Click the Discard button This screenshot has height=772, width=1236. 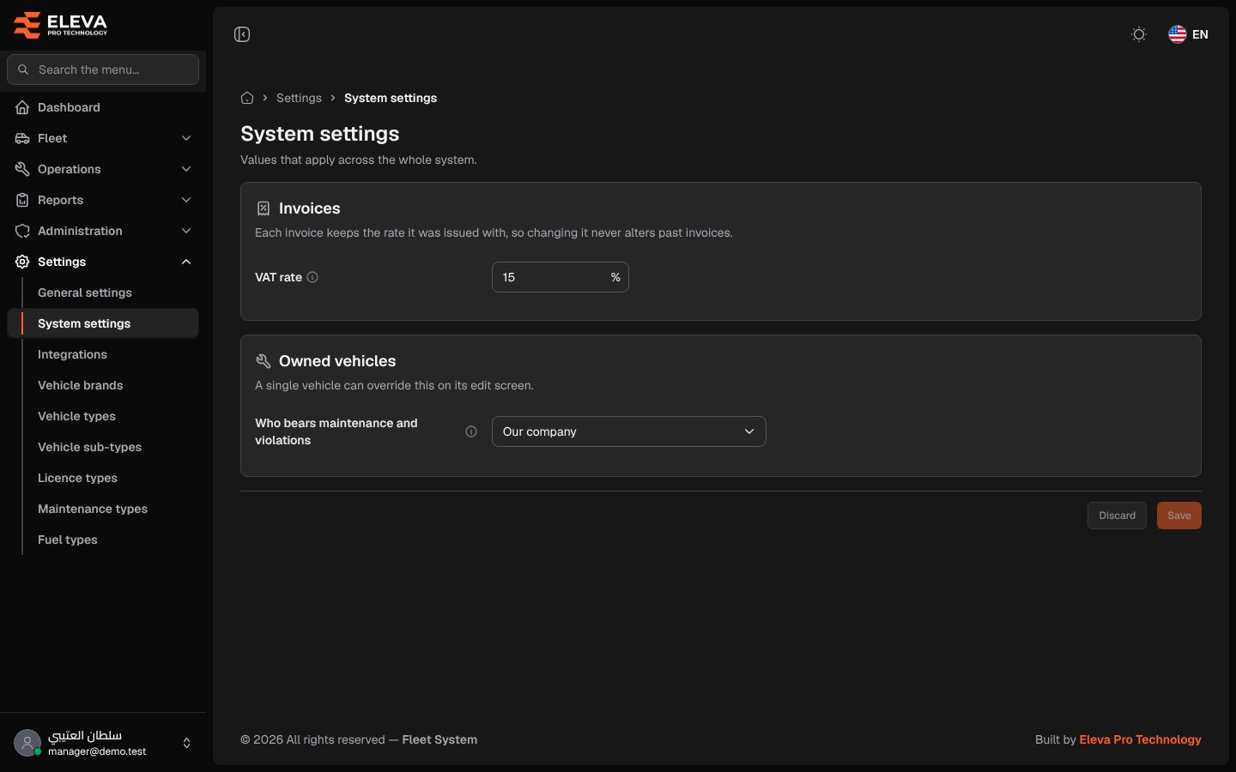coord(1117,516)
